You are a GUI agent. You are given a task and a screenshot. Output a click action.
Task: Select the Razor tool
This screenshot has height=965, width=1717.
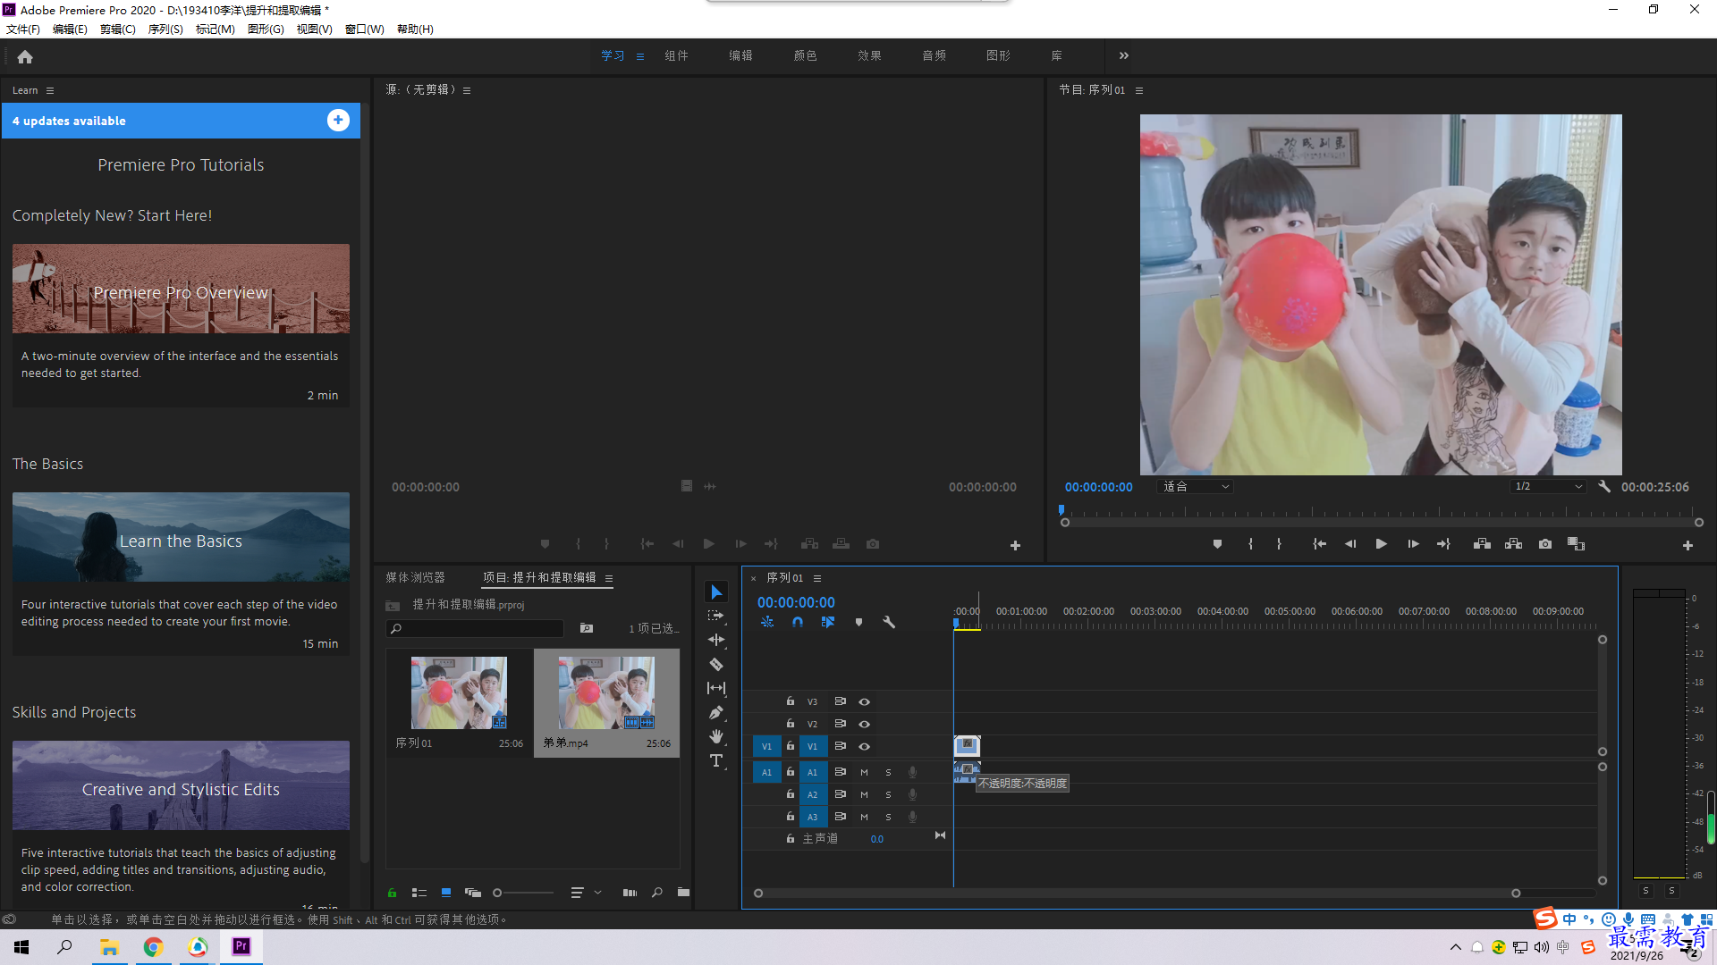[x=716, y=664]
